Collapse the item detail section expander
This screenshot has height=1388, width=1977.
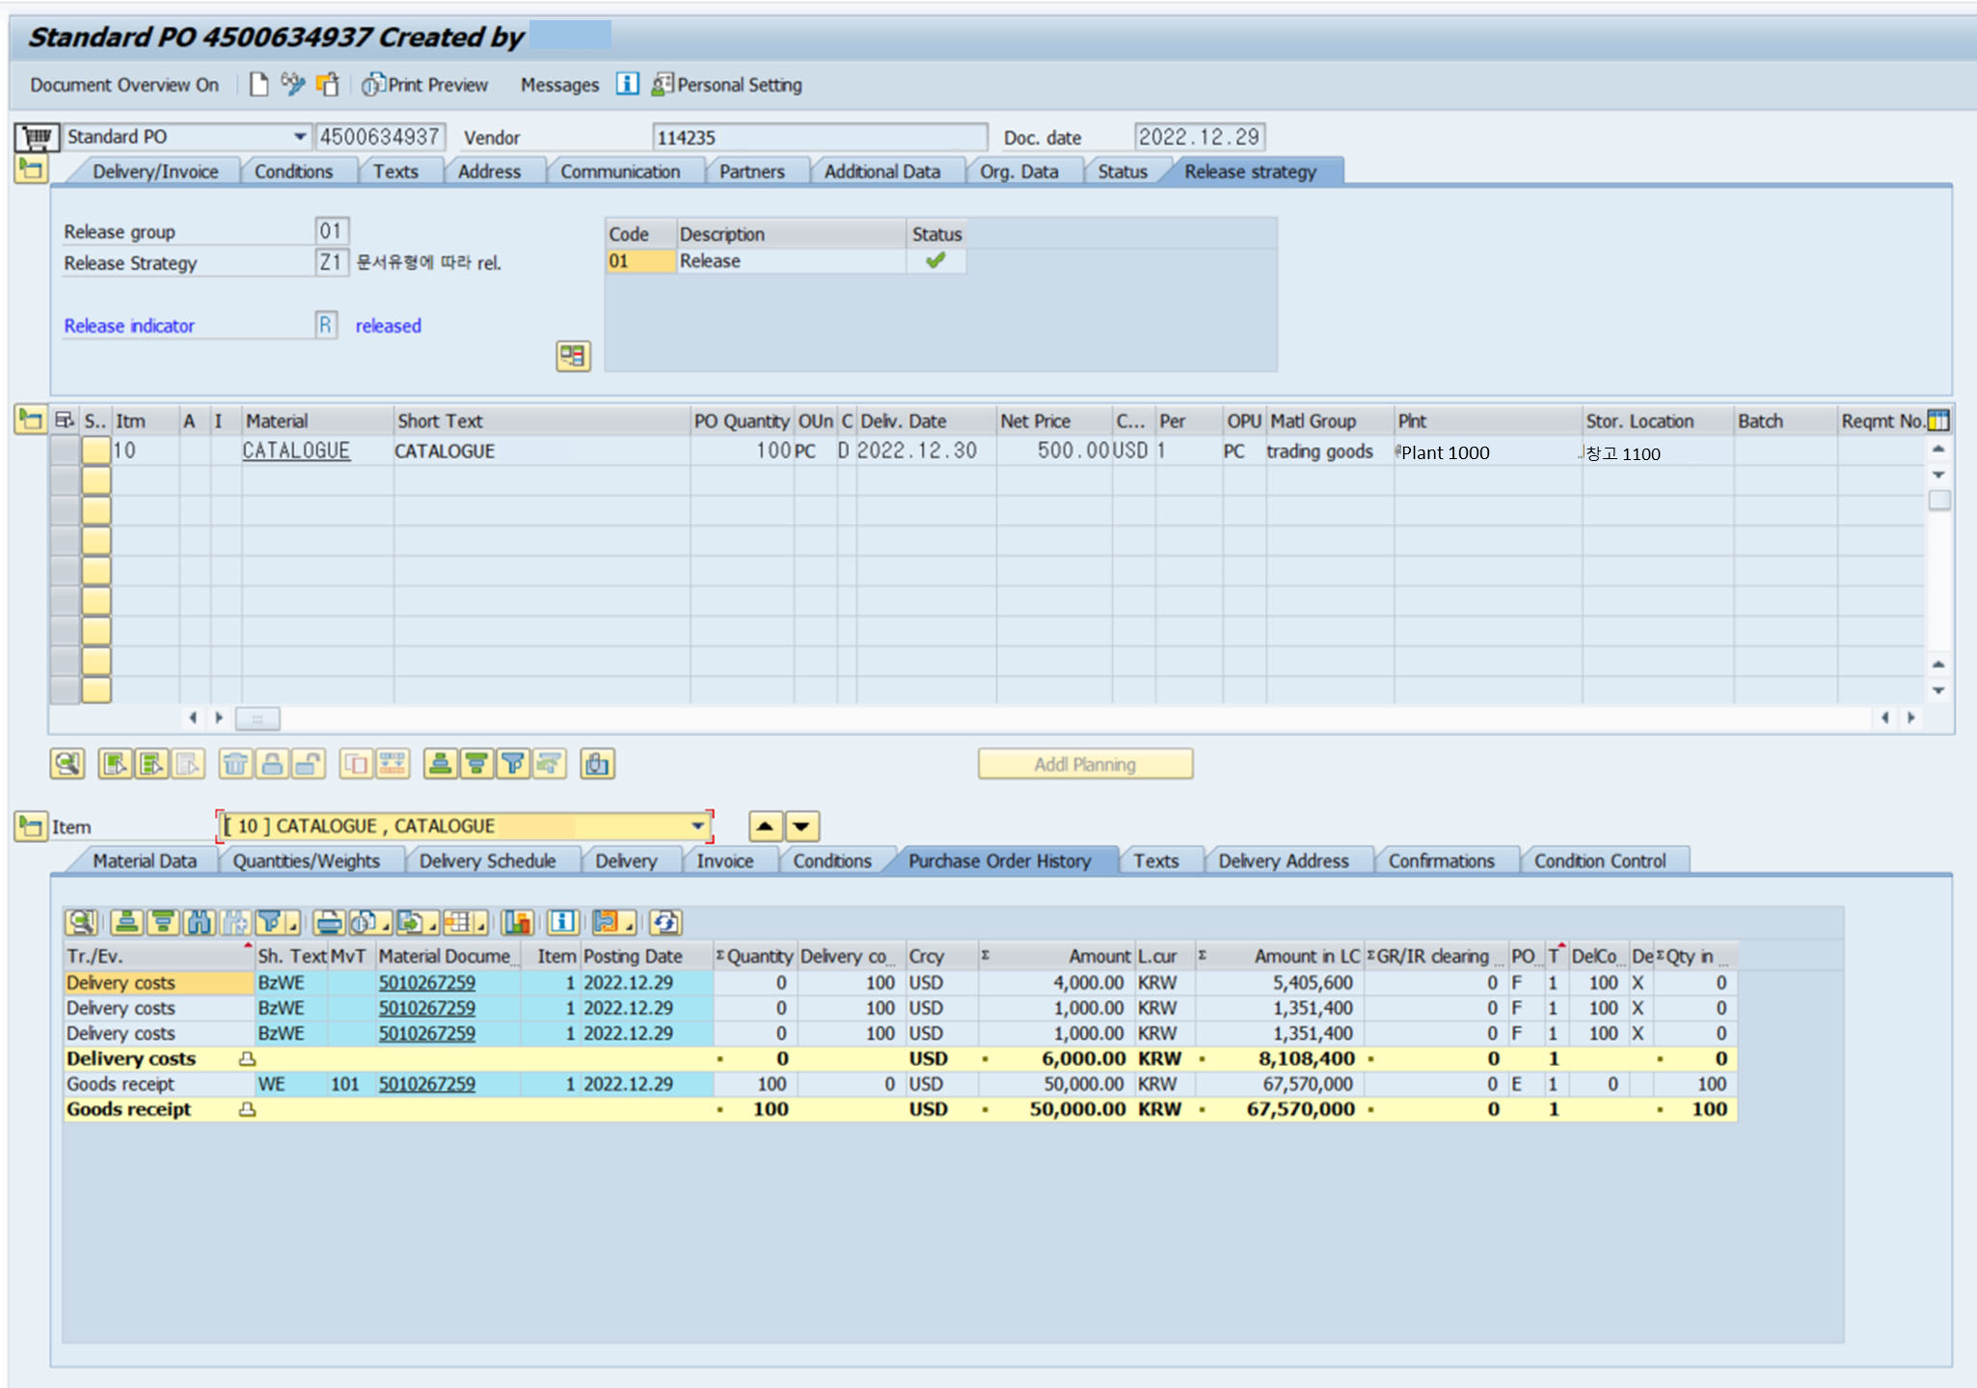coord(31,827)
